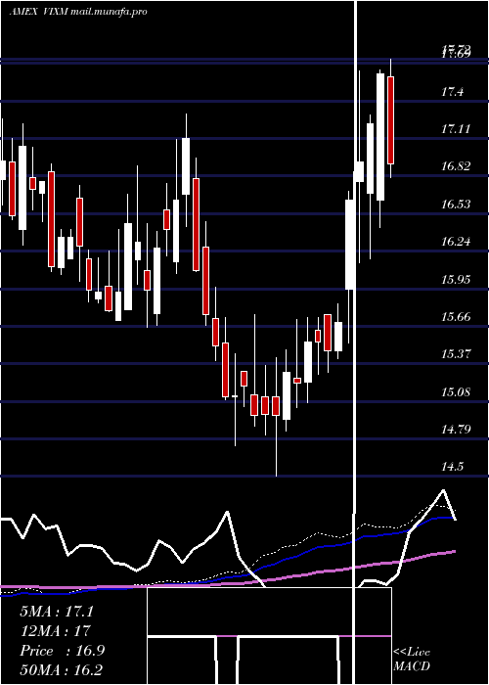Click the 50MA : 16.2 readout
The image size is (489, 685).
61,669
